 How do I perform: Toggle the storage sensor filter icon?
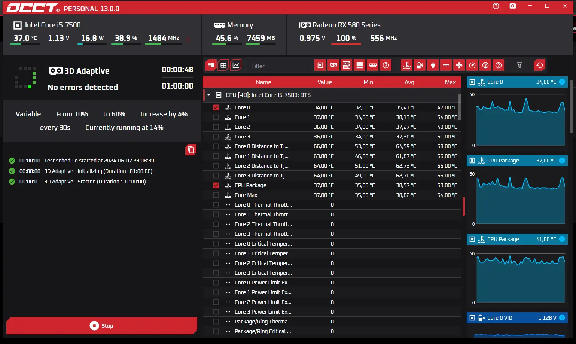click(x=360, y=65)
